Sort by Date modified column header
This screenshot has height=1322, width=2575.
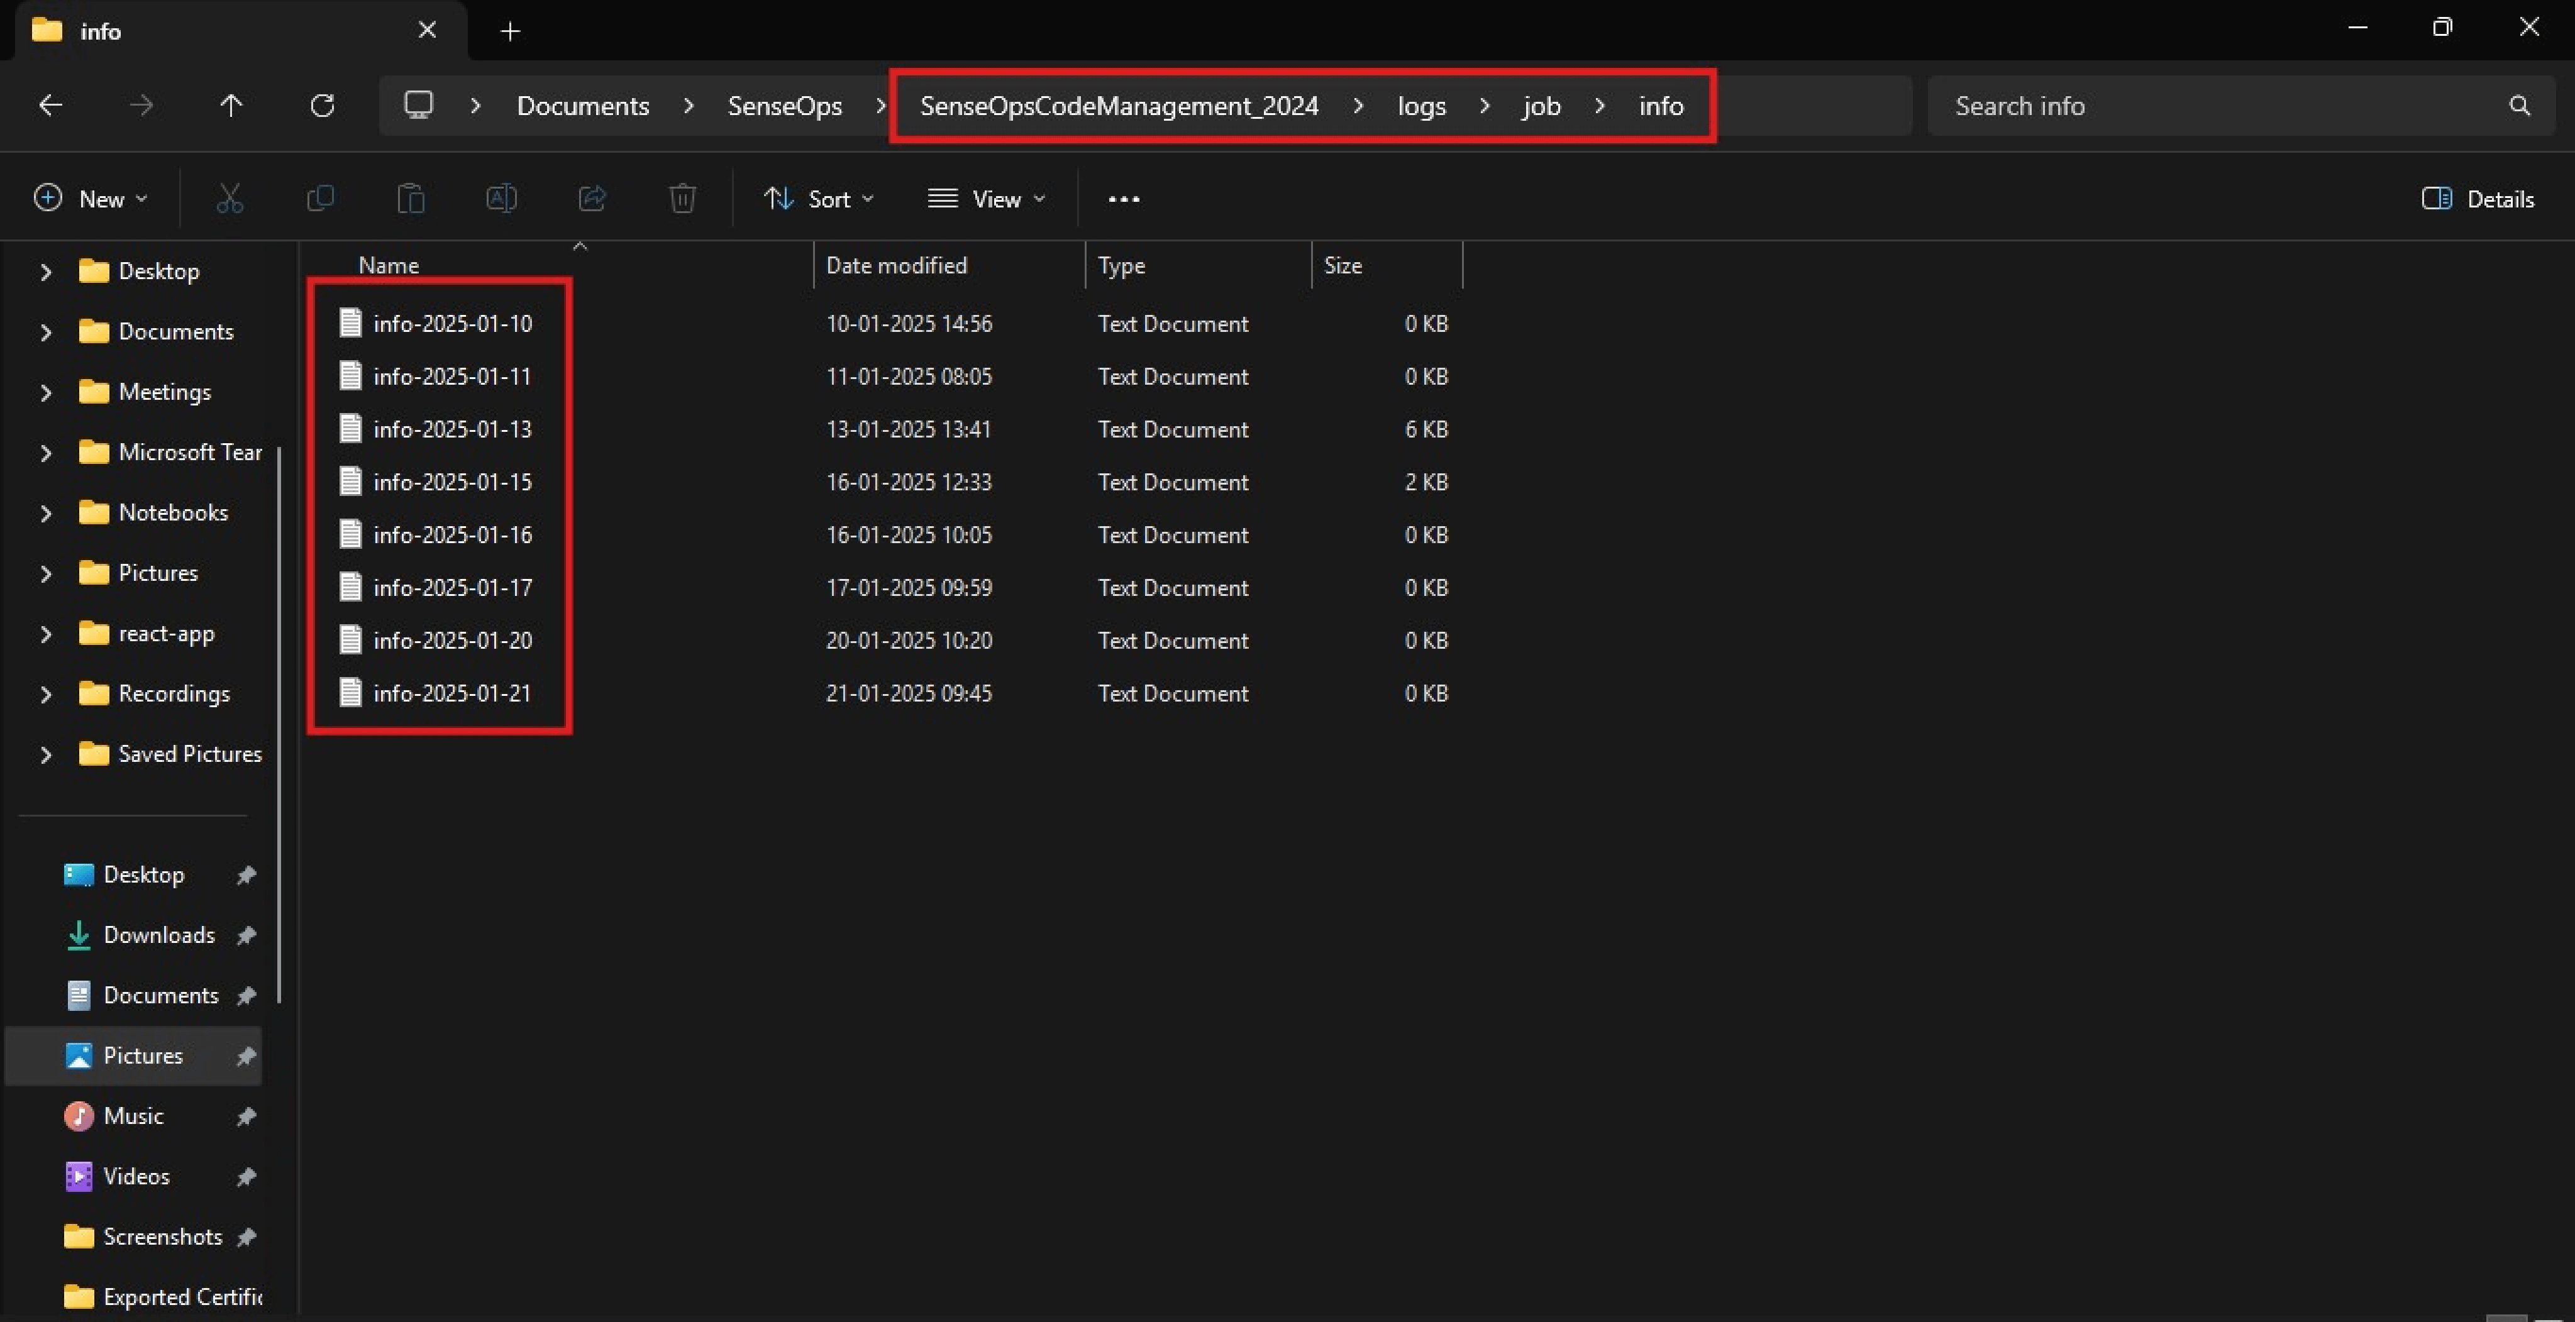895,265
